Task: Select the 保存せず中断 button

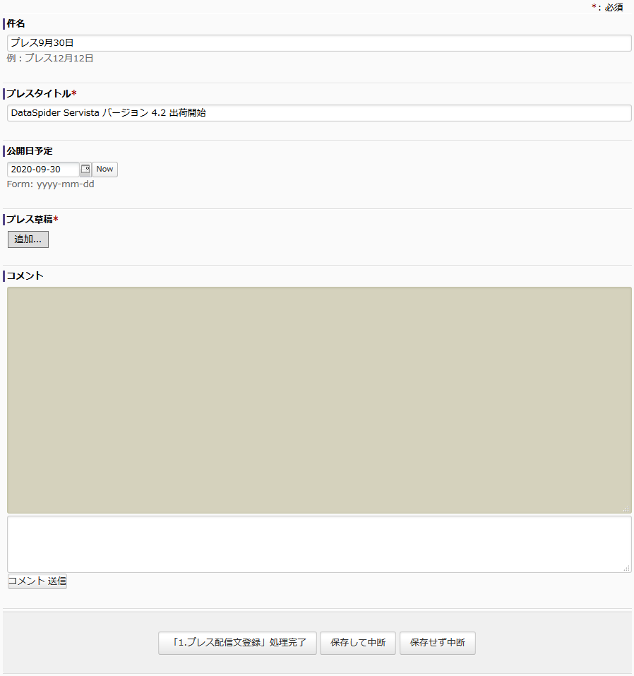Action: coord(437,643)
